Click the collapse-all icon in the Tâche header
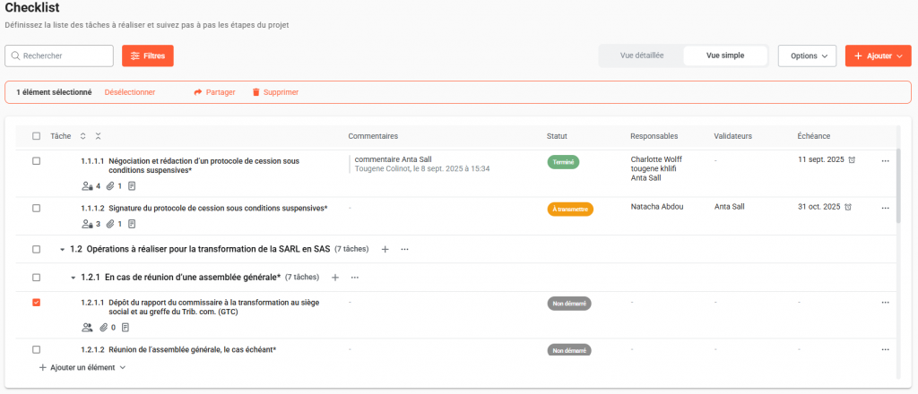Image resolution: width=918 pixels, height=394 pixels. click(98, 136)
